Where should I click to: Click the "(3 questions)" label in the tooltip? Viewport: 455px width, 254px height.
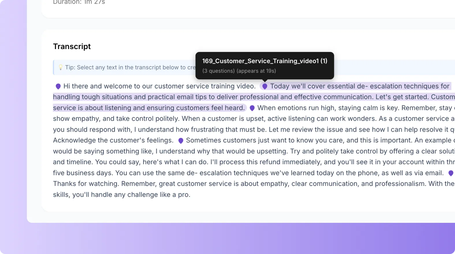click(x=218, y=71)
